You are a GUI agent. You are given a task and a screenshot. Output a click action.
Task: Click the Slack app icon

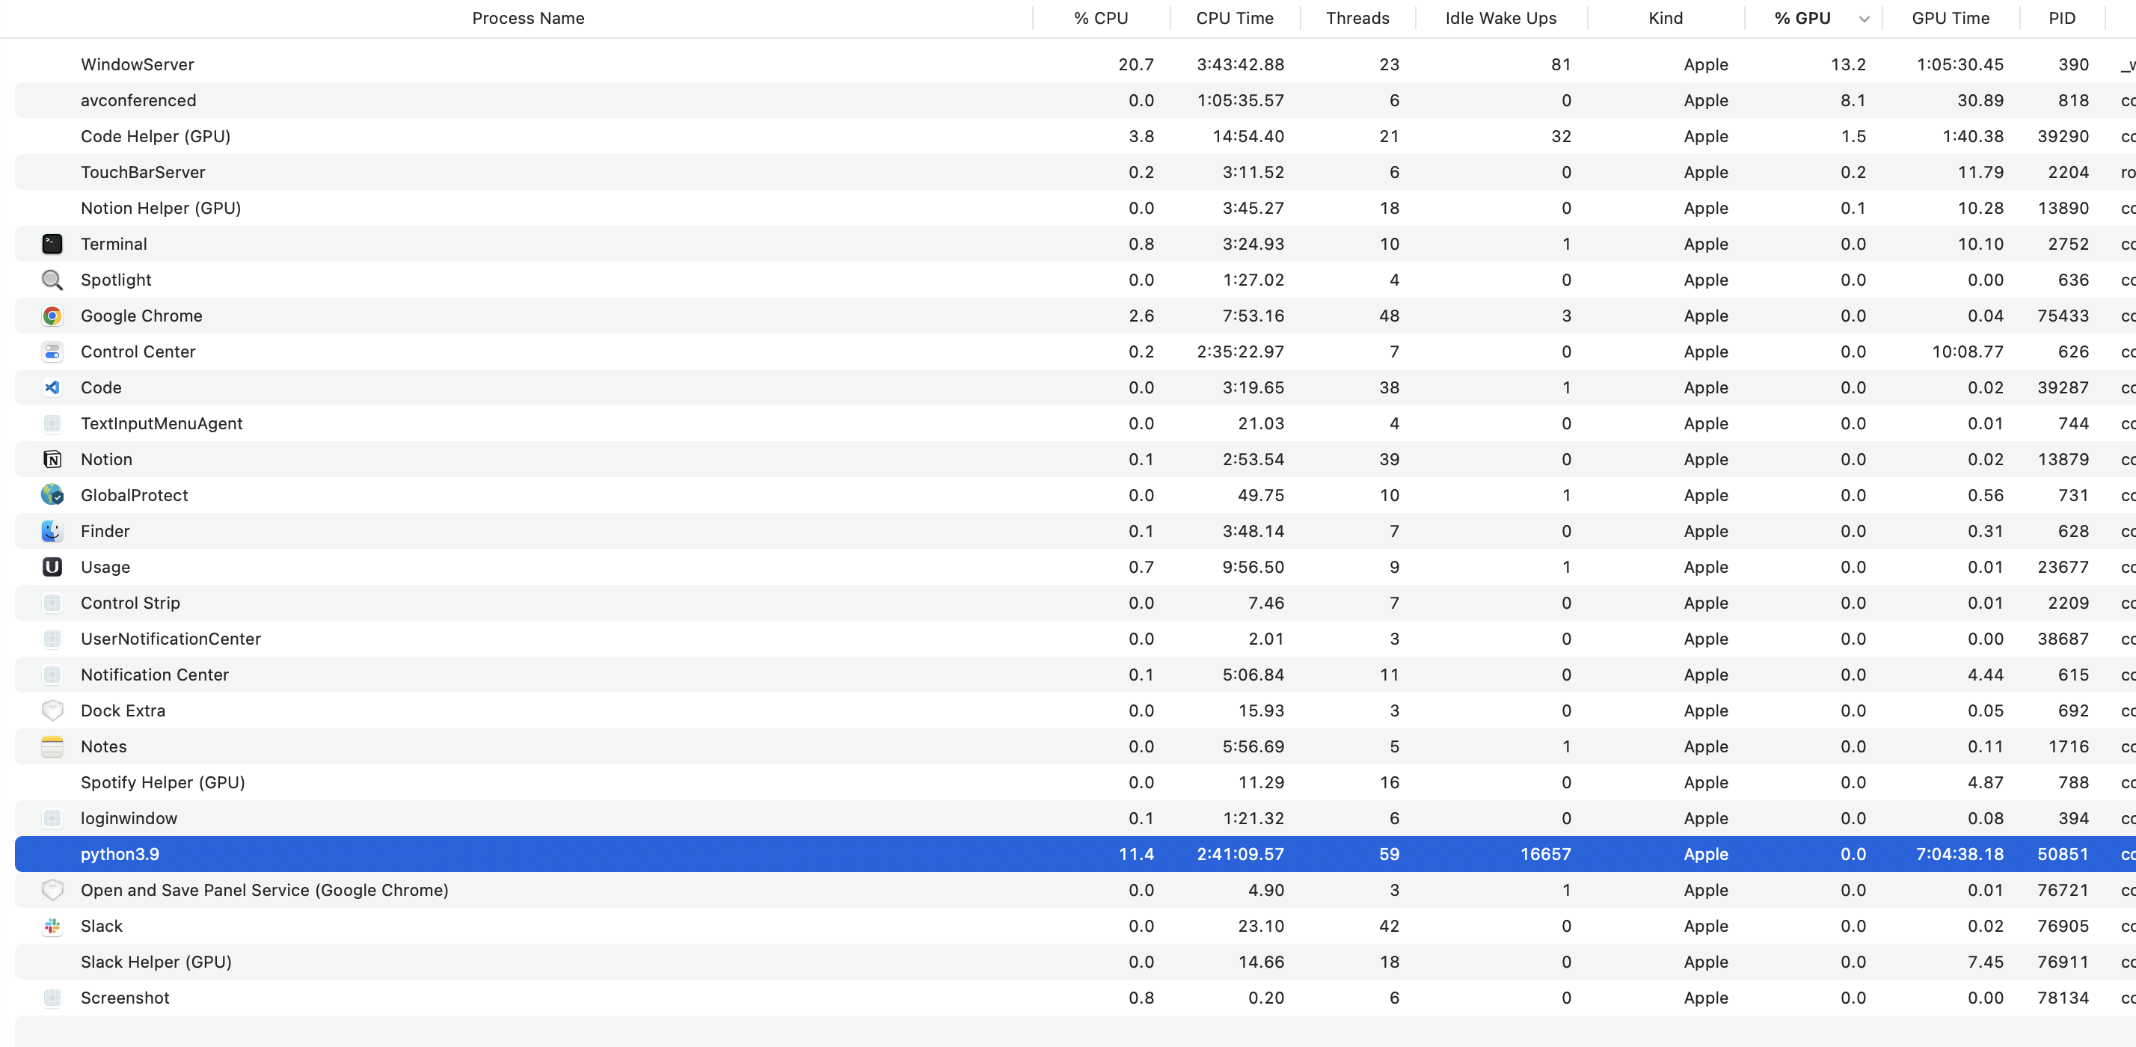[x=52, y=926]
